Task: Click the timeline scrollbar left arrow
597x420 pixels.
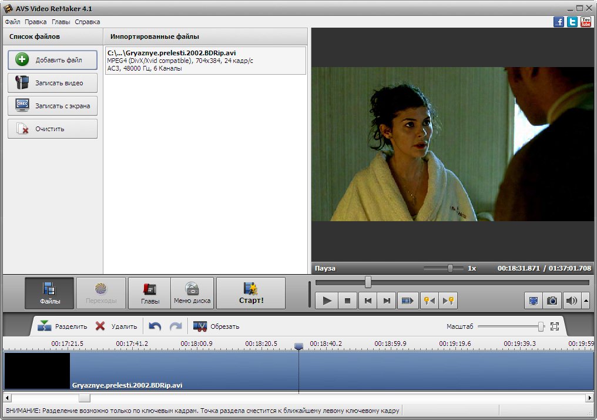Action: tap(7, 398)
